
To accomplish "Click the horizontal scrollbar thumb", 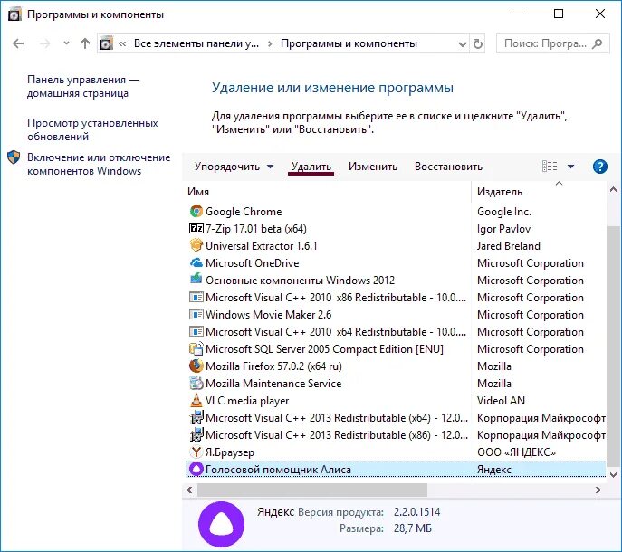I will [x=312, y=490].
